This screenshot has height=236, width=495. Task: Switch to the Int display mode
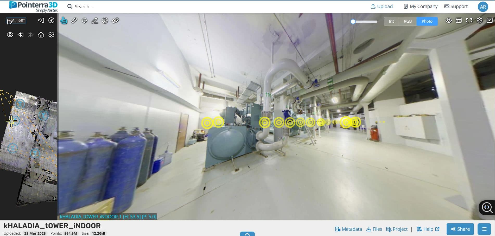(391, 21)
